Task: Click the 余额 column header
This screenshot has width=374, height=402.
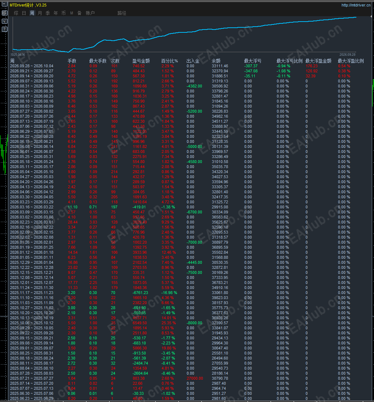Action: [x=216, y=61]
